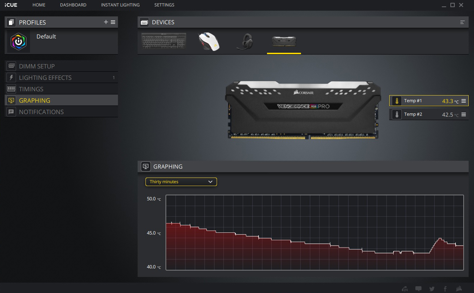
Task: Open the chat feedback bubble icon
Action: click(x=418, y=289)
